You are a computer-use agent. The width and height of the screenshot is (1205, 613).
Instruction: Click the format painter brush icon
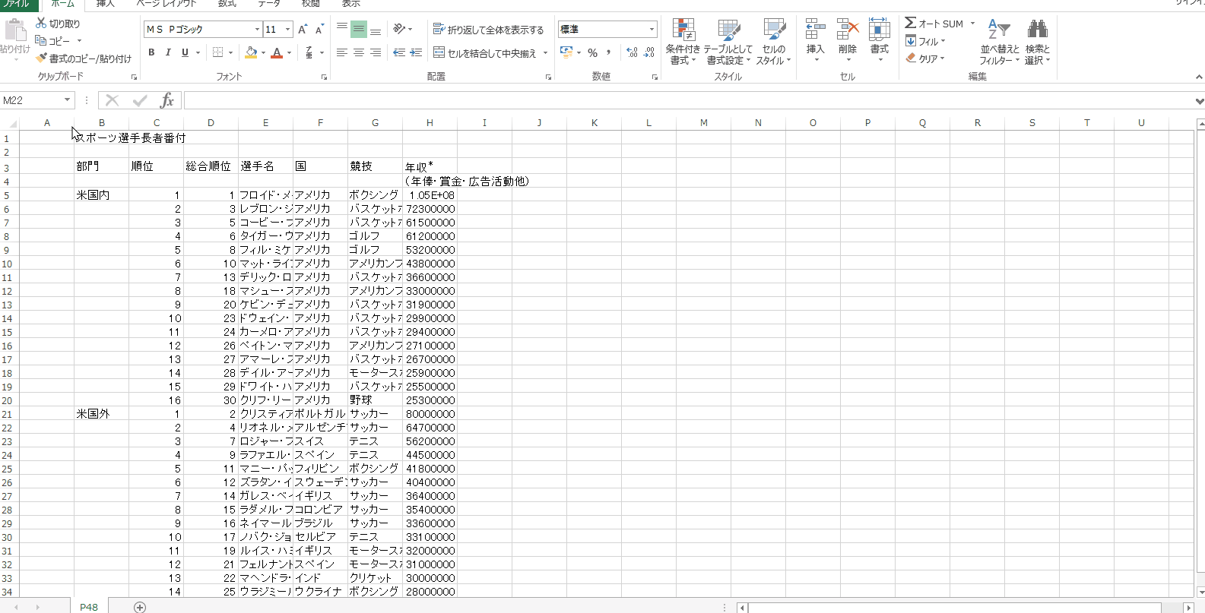pos(42,58)
